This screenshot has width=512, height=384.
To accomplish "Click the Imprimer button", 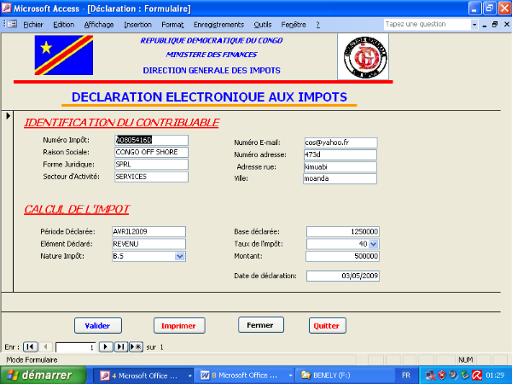I will tap(179, 325).
